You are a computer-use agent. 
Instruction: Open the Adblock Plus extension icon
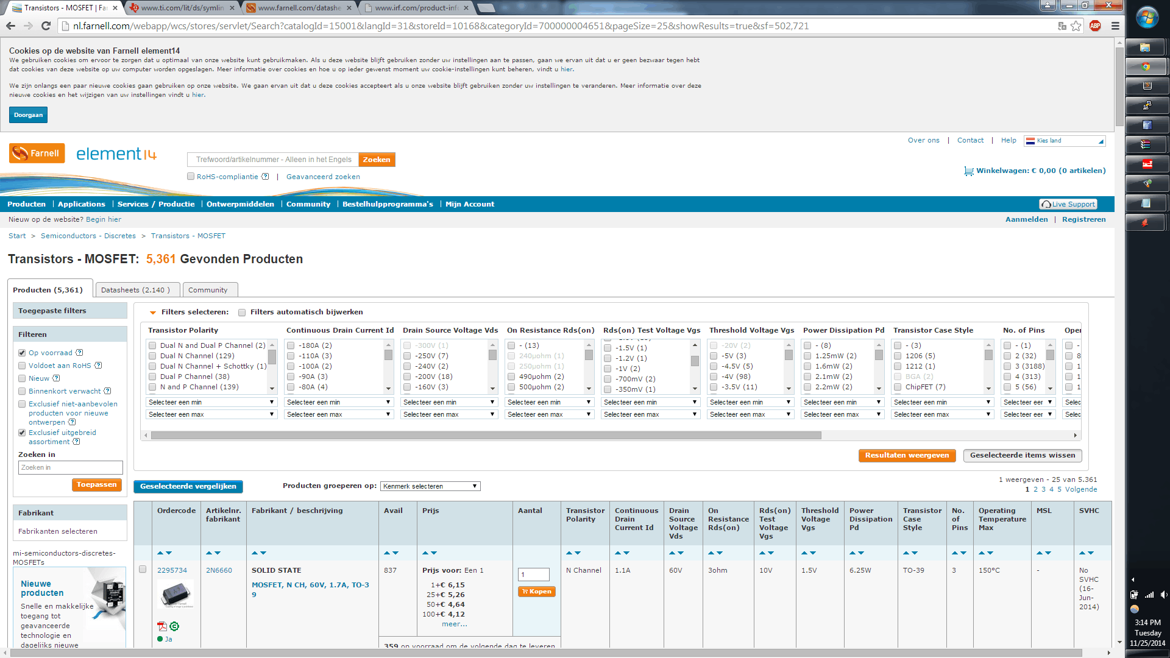[x=1095, y=26]
